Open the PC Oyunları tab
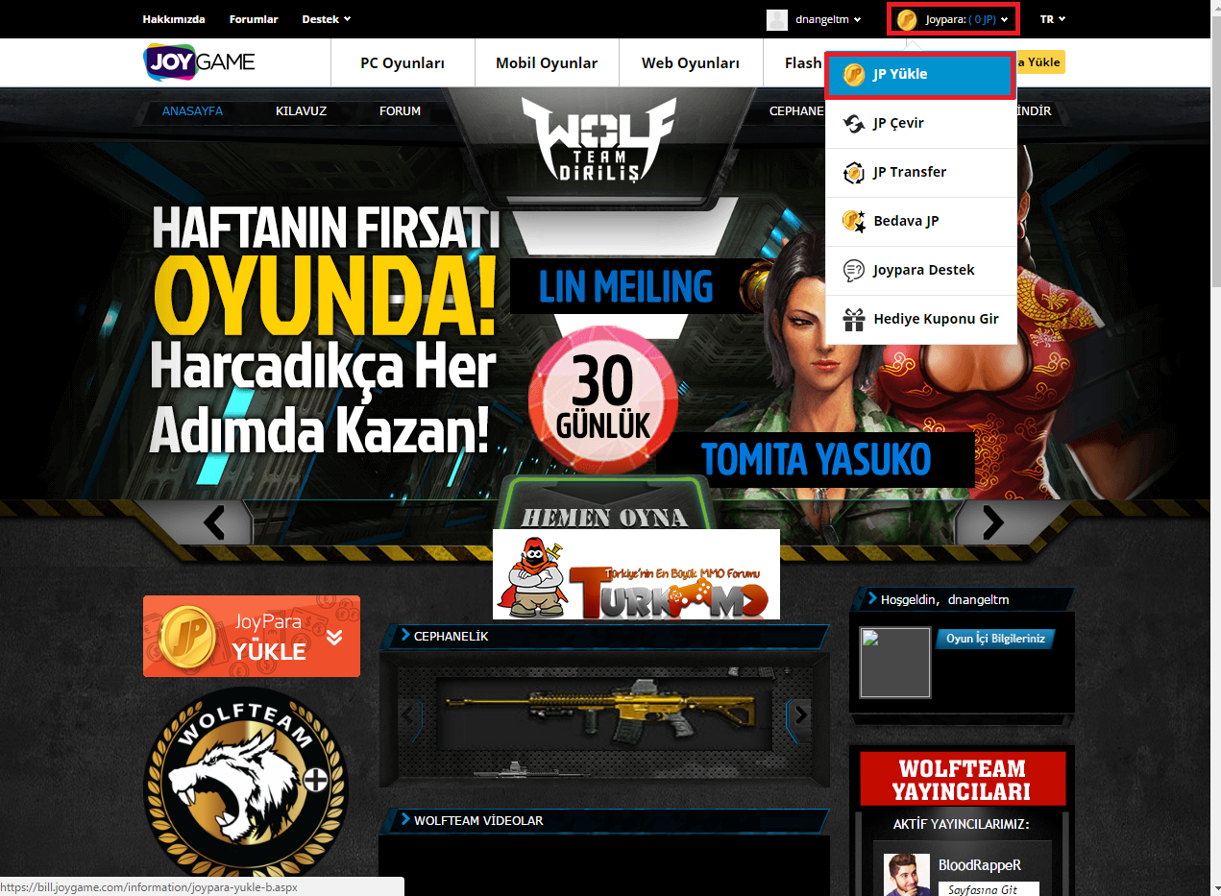 point(403,63)
